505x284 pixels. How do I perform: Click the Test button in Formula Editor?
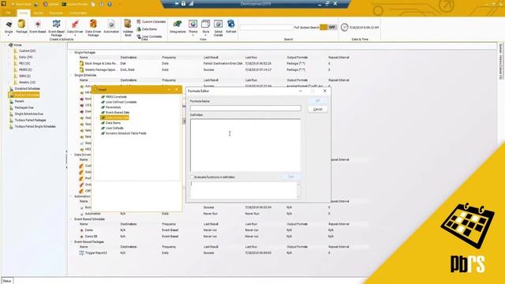click(291, 177)
